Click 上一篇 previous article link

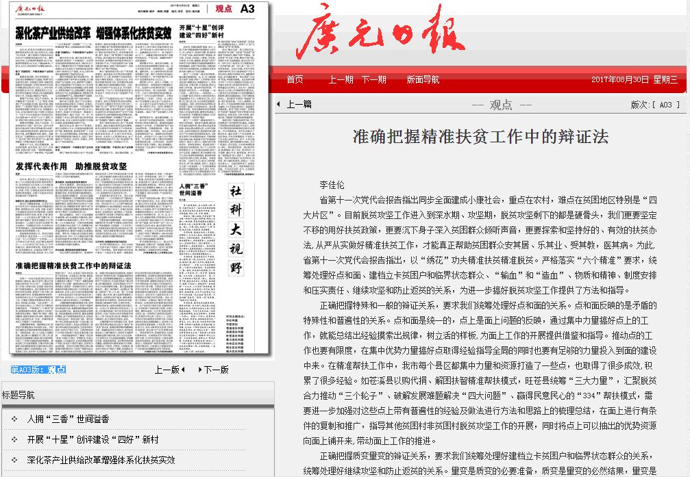coord(299,104)
